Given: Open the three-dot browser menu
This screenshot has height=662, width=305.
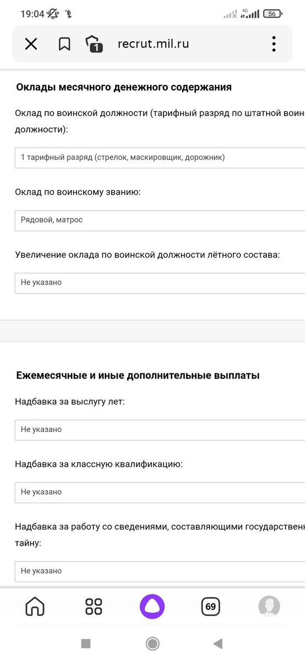Looking at the screenshot, I should (274, 44).
